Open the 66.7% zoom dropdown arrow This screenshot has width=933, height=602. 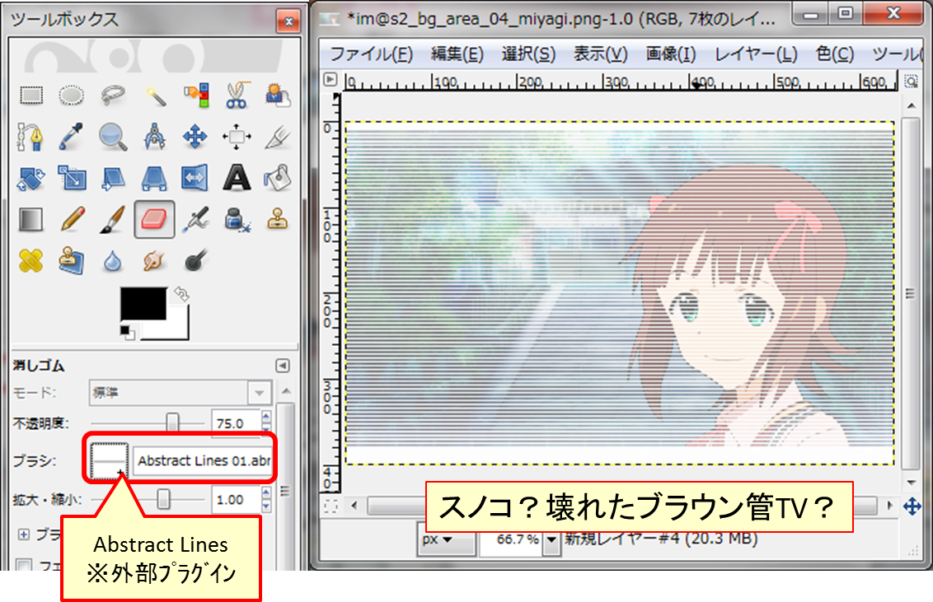pos(551,540)
